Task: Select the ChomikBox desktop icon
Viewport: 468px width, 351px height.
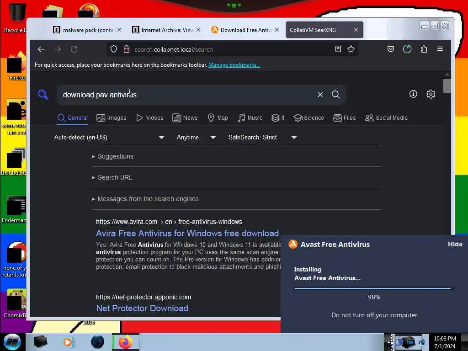Action: point(16,303)
